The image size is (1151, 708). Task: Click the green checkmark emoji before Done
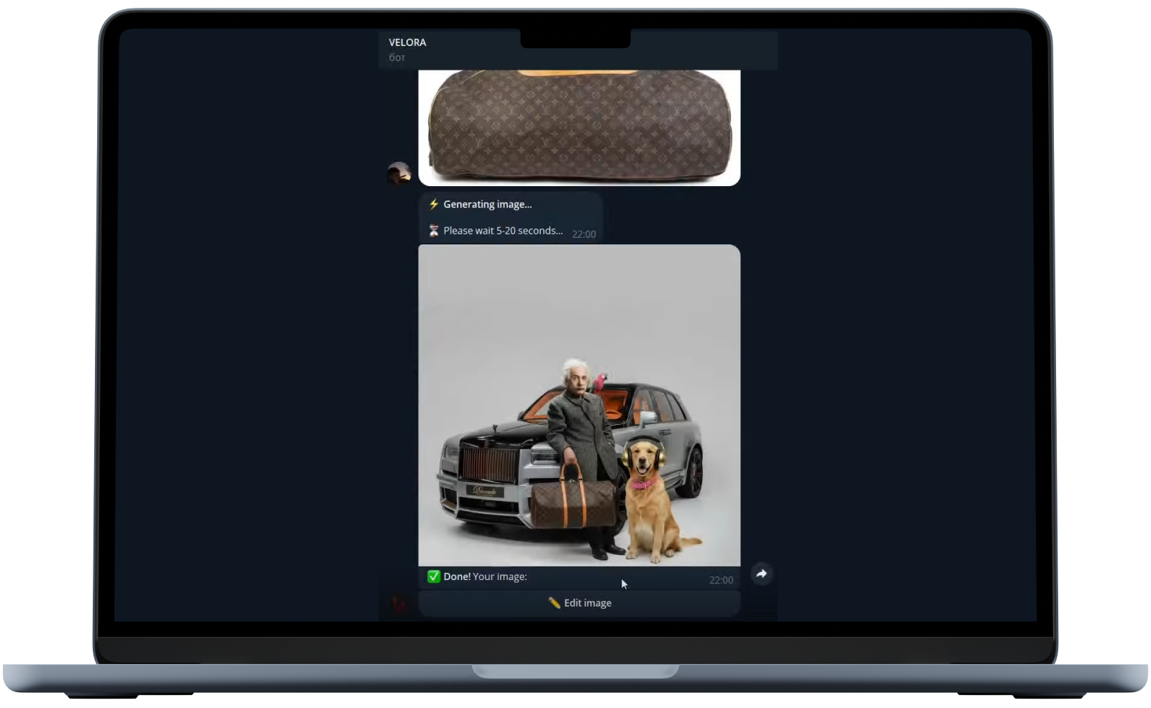pos(434,576)
